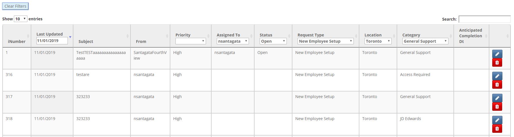Open the Category General Support dropdown
The image size is (514, 137).
425,41
